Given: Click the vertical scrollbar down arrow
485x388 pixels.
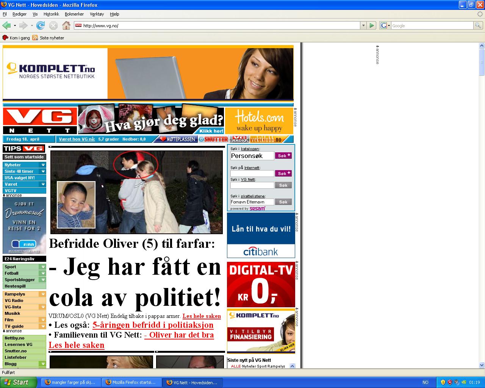Looking at the screenshot, I should 482,365.
